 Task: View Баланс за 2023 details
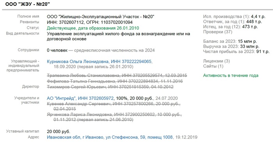[230, 42]
